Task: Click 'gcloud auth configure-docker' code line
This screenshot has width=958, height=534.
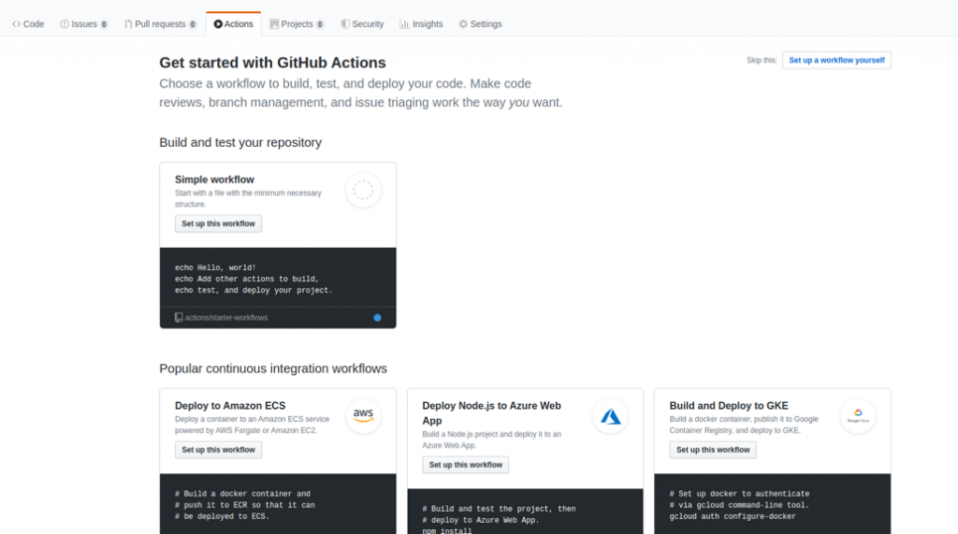Action: (x=733, y=517)
